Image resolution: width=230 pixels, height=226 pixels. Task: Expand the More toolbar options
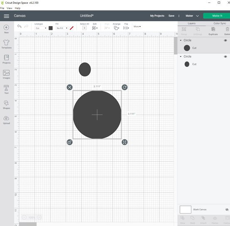pyautogui.click(x=137, y=27)
